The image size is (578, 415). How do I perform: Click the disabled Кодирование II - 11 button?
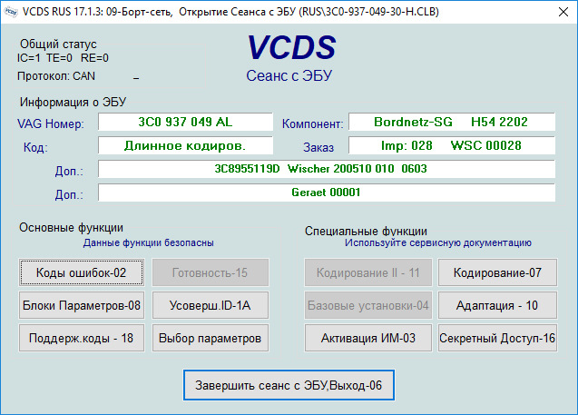tap(367, 272)
